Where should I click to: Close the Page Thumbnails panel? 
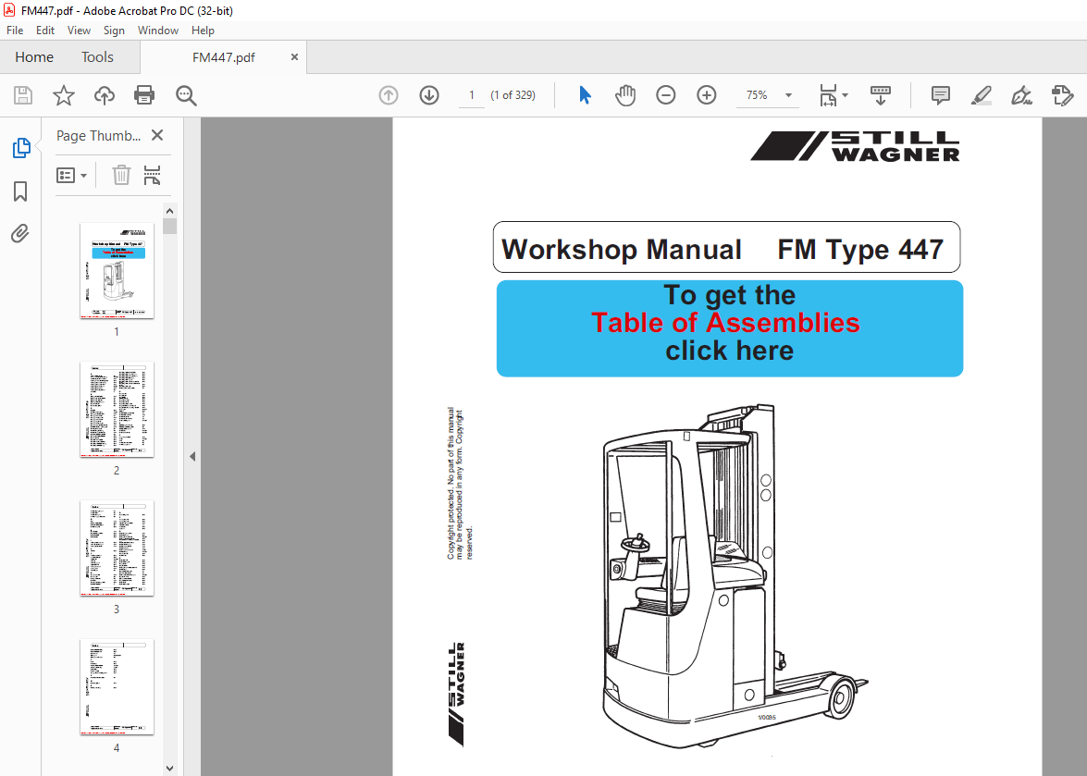(157, 135)
